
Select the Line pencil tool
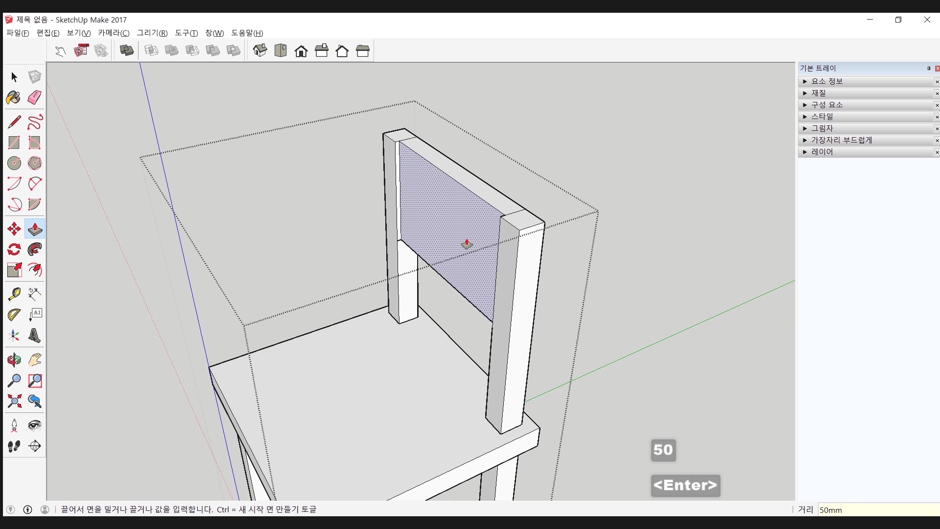tap(14, 121)
